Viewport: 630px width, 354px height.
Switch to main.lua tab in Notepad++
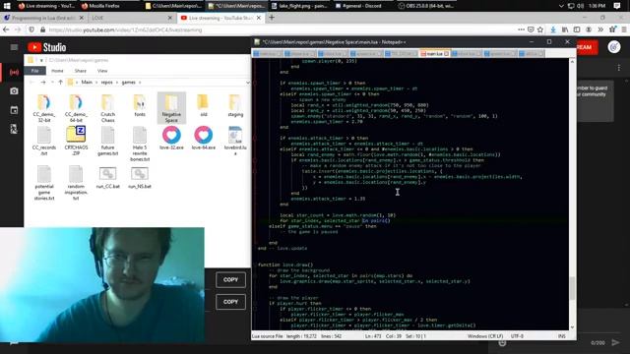click(x=433, y=53)
